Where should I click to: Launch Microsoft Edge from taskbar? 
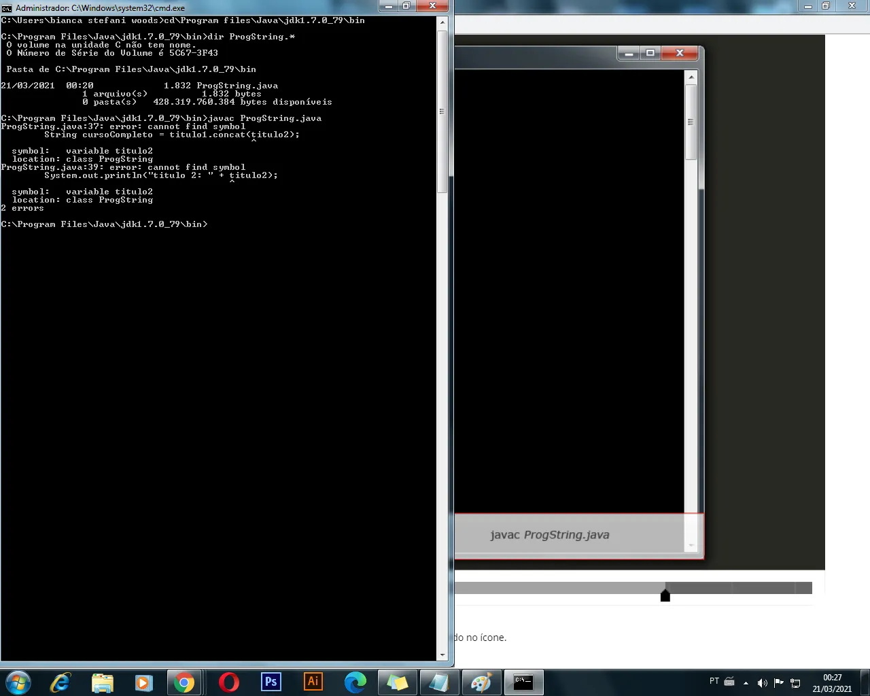[355, 682]
